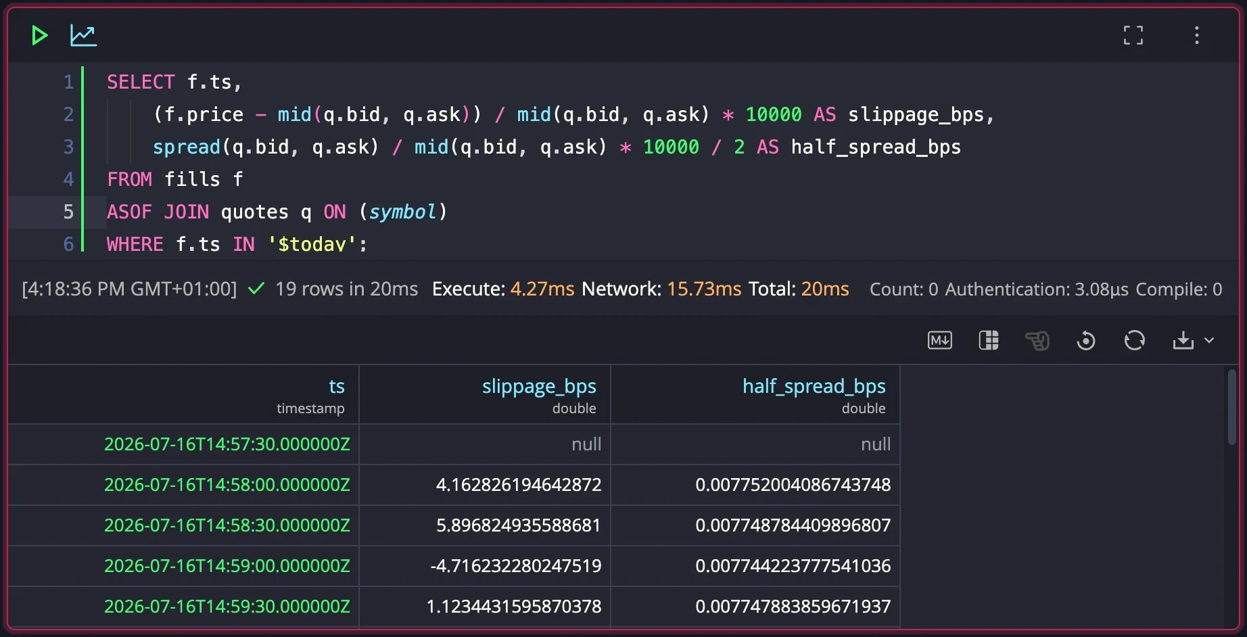Select the 1.1234431595870378 cell
Viewport: 1247px width, 637px height.
(x=485, y=607)
